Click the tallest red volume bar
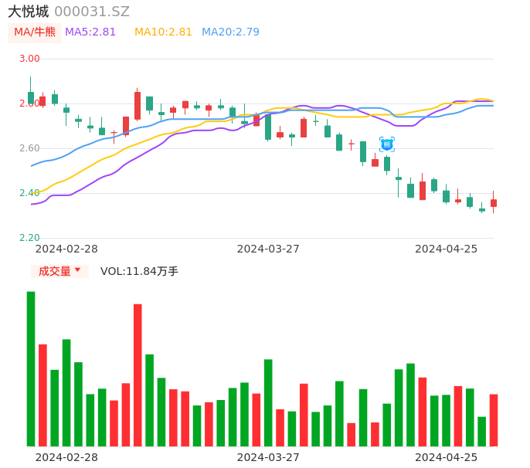 pos(138,375)
